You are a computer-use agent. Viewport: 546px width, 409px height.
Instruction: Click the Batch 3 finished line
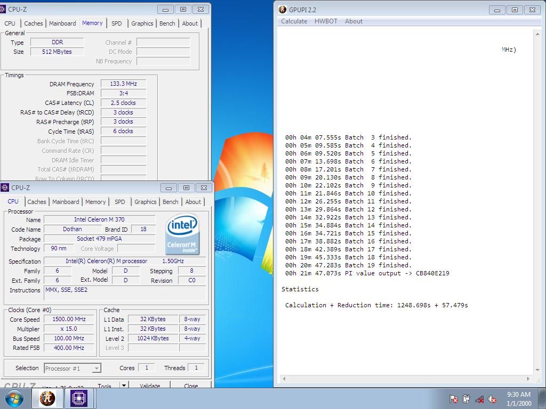(x=349, y=137)
